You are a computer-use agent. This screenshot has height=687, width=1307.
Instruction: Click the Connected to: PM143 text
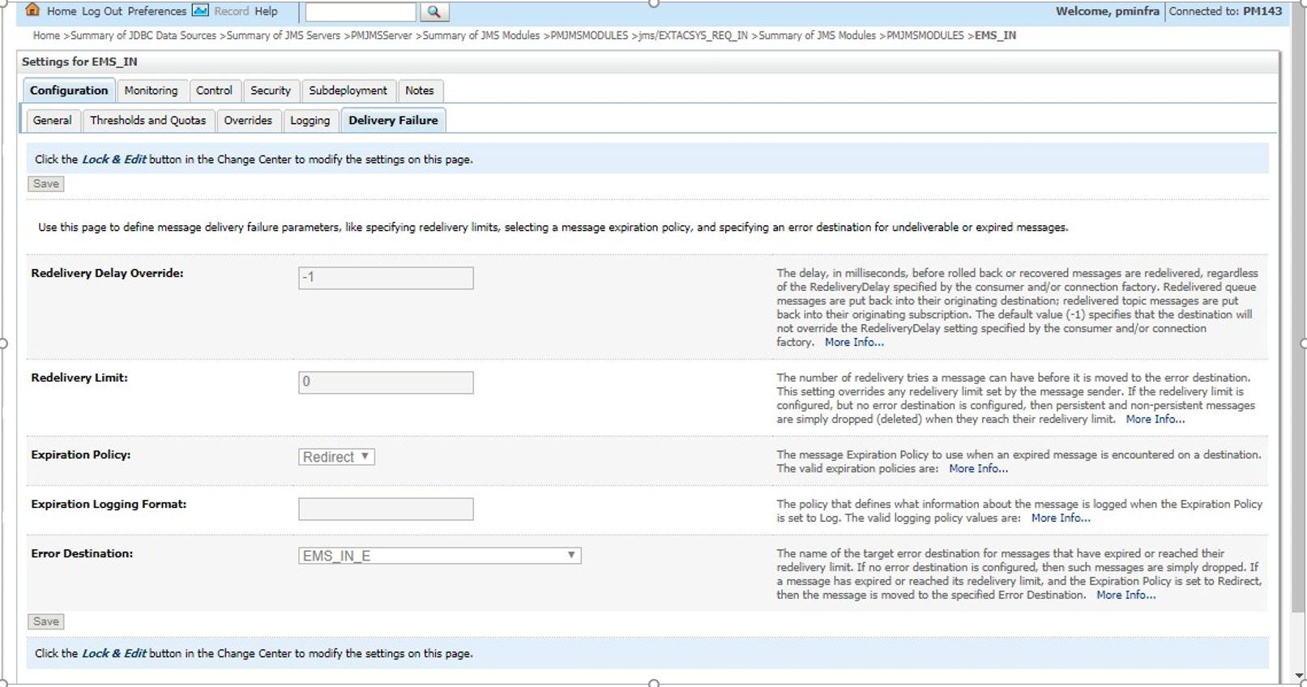[1225, 11]
